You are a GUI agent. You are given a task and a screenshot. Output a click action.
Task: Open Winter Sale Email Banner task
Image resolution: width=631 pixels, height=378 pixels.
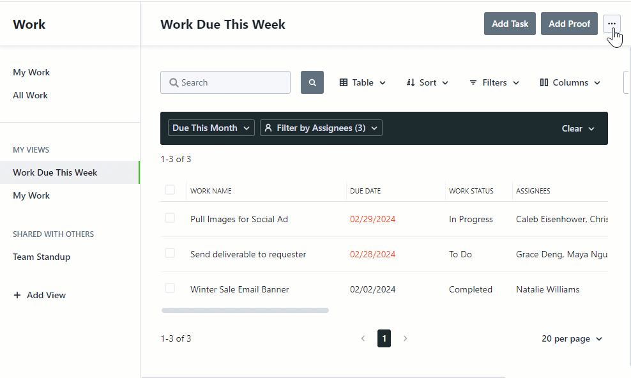[x=239, y=289]
